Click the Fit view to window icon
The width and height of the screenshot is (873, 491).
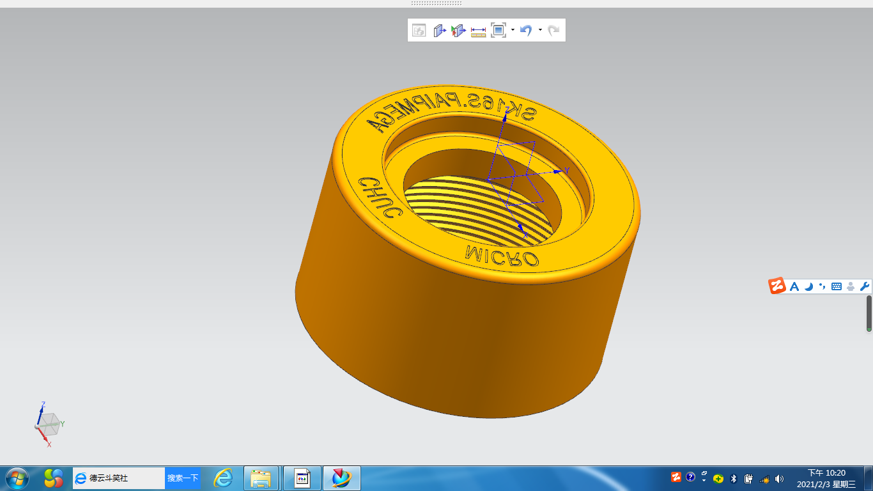coord(498,30)
